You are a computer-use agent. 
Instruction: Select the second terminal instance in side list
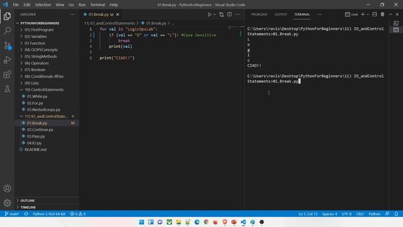pos(396,30)
